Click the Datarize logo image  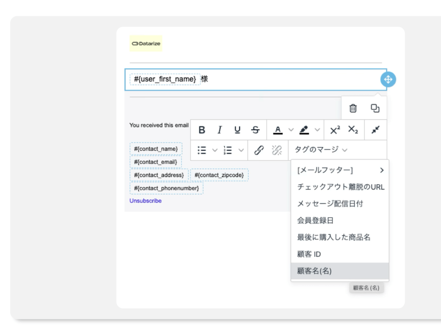[x=146, y=44]
